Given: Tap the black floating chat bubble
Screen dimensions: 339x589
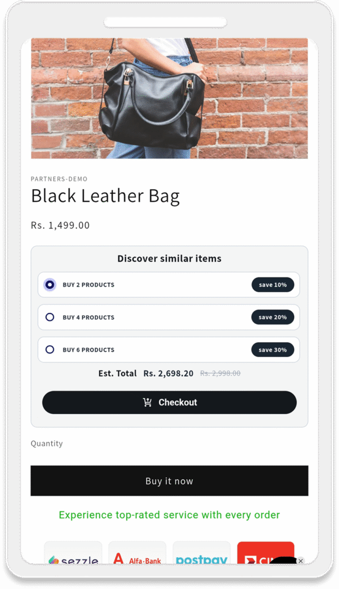Looking at the screenshot, I should pyautogui.click(x=284, y=561).
